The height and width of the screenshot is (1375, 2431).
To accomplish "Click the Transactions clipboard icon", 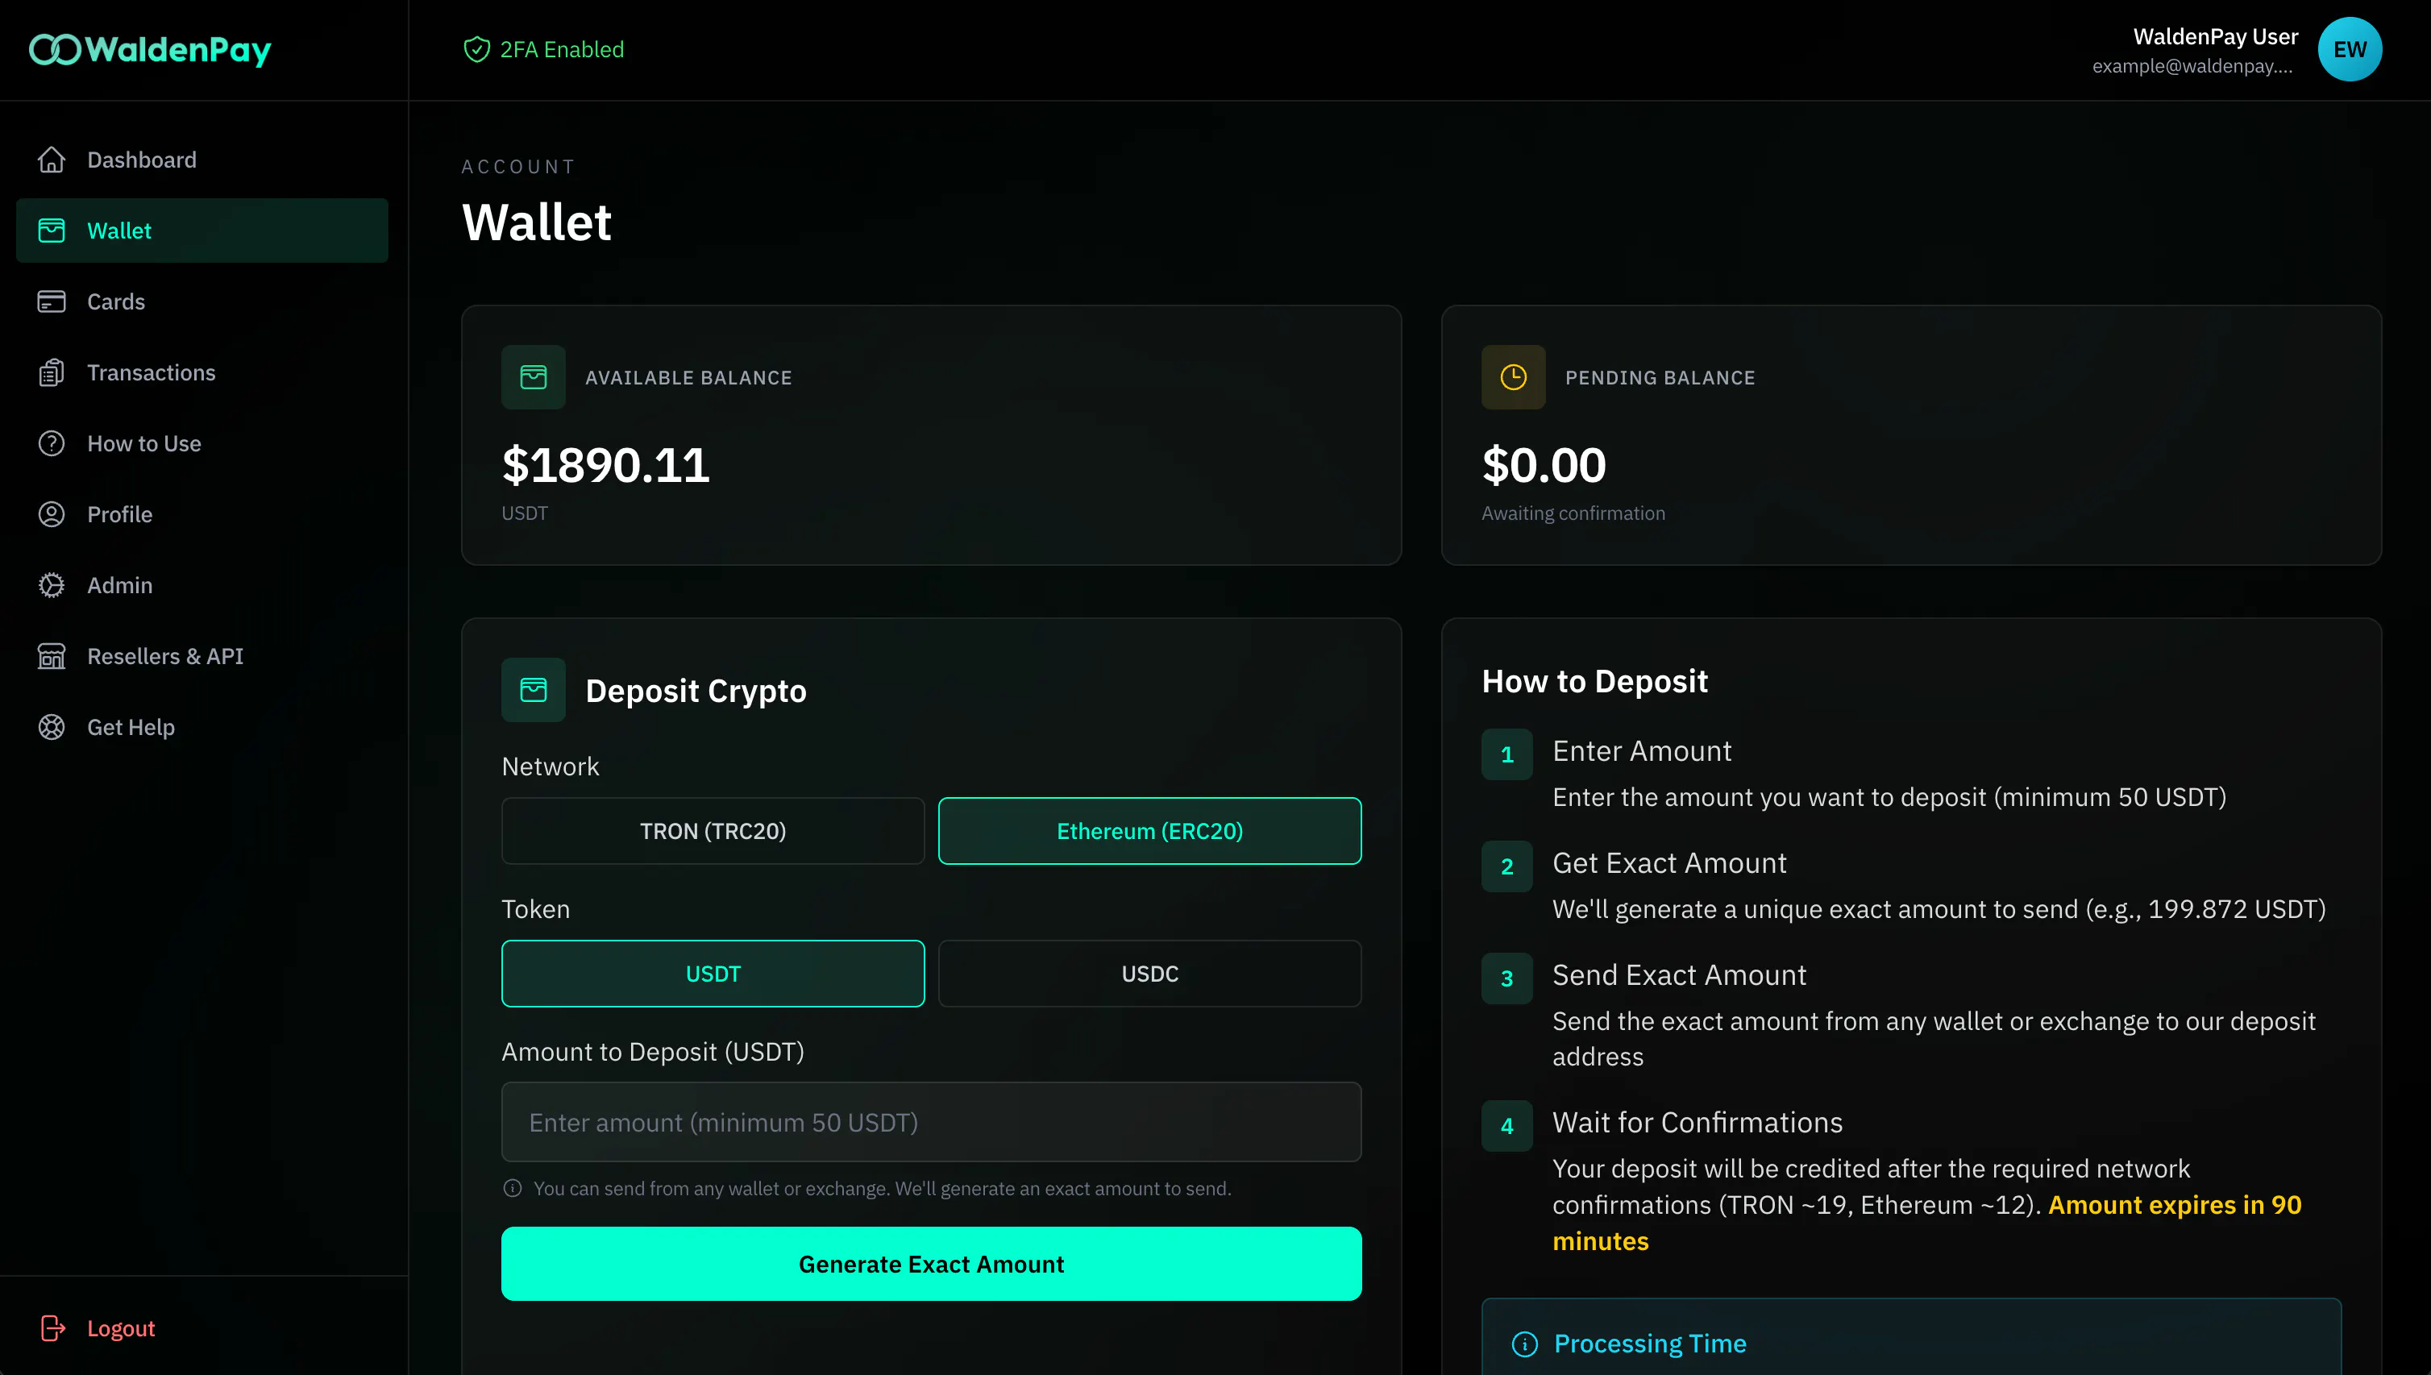I will pos(52,372).
